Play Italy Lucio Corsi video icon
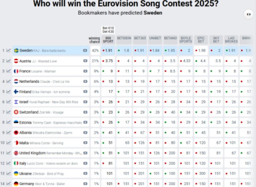This screenshot has width=256, height=187. pos(85,163)
